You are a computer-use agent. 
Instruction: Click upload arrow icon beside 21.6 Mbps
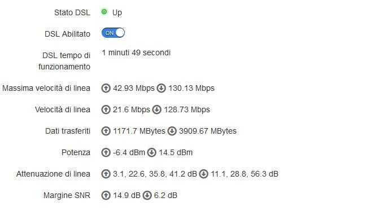click(106, 109)
